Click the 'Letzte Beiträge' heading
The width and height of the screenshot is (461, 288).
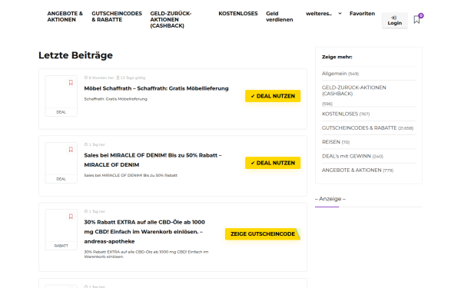pos(75,55)
